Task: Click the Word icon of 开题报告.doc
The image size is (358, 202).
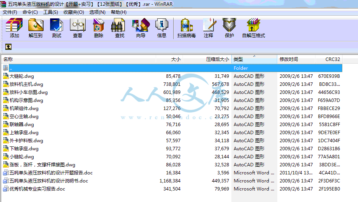Action: (x=6, y=173)
